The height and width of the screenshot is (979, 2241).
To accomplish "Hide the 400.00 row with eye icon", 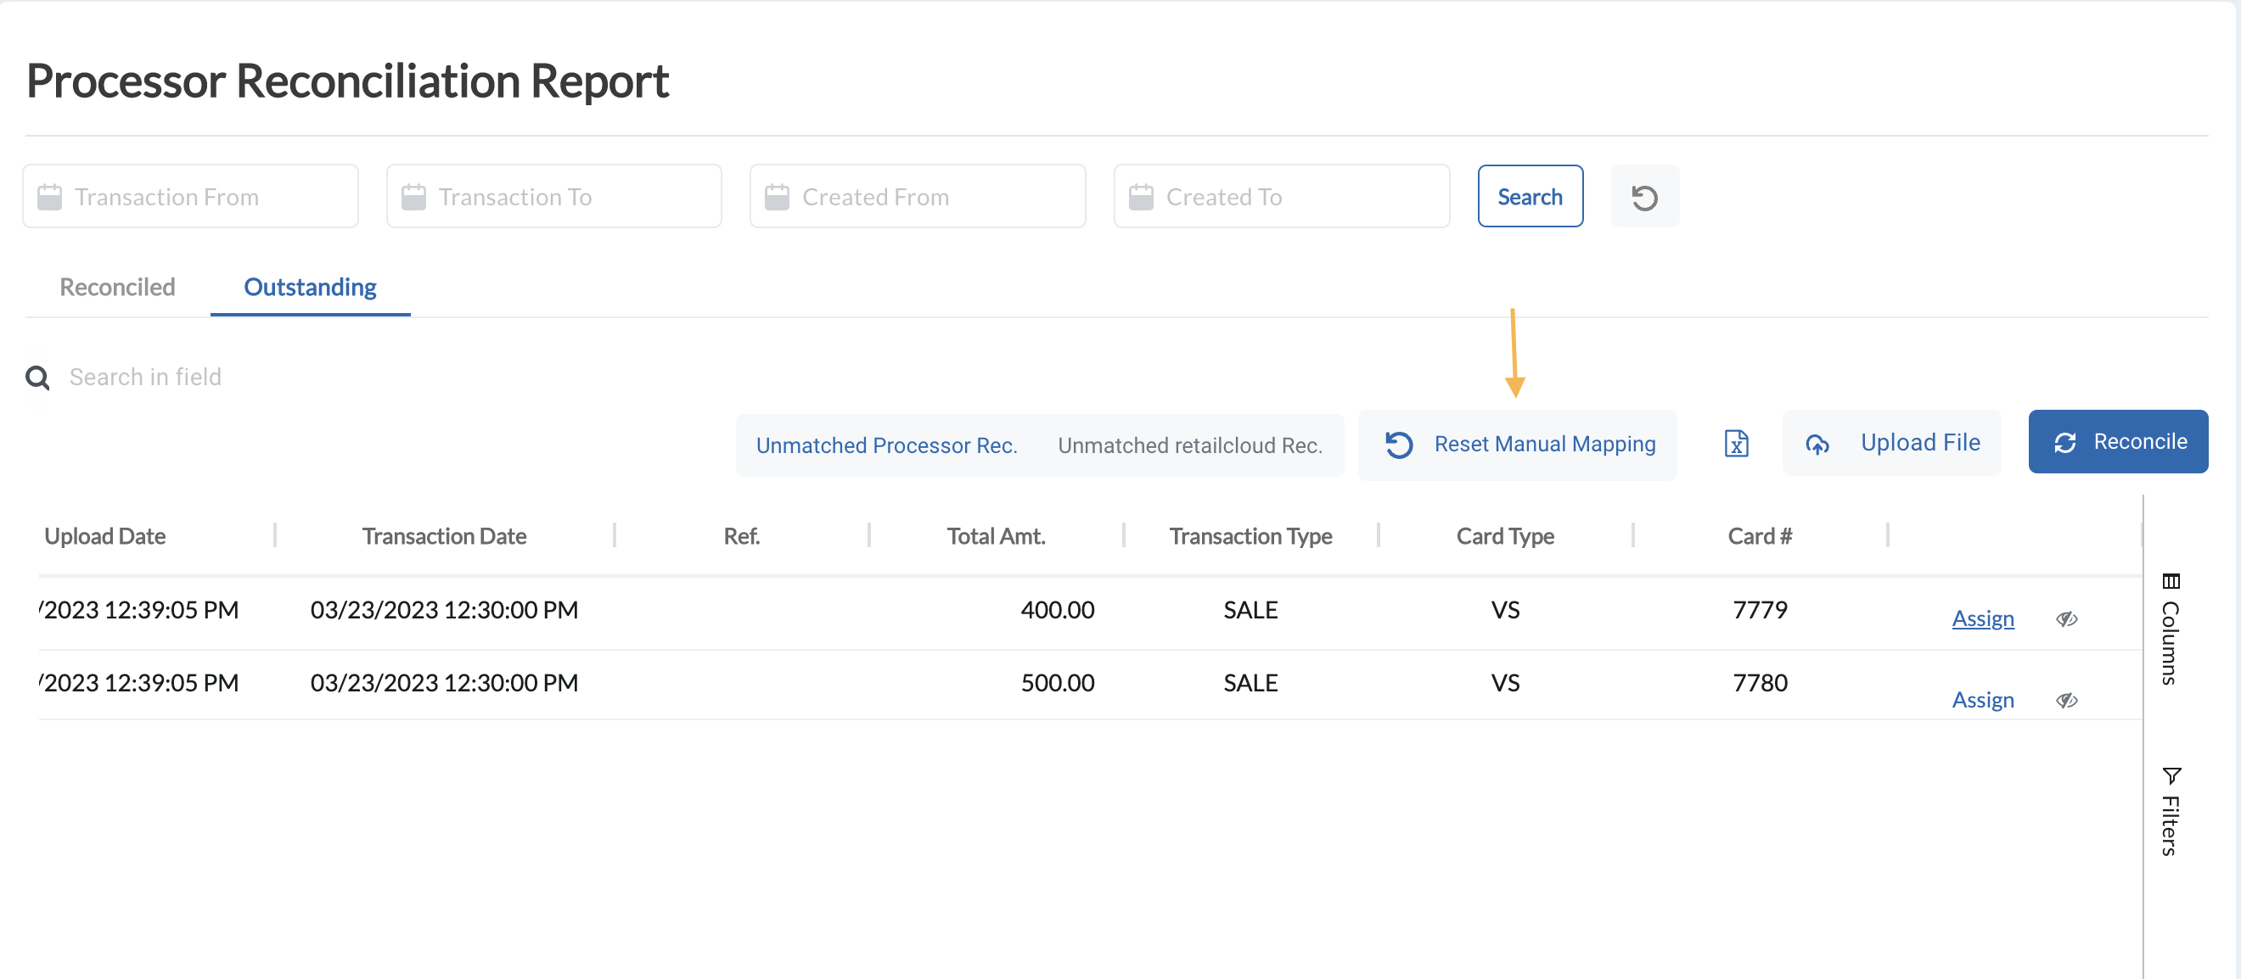I will point(2067,619).
